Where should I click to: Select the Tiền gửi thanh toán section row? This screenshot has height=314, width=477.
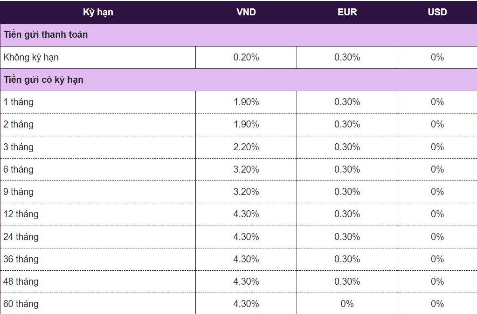pyautogui.click(x=46, y=35)
